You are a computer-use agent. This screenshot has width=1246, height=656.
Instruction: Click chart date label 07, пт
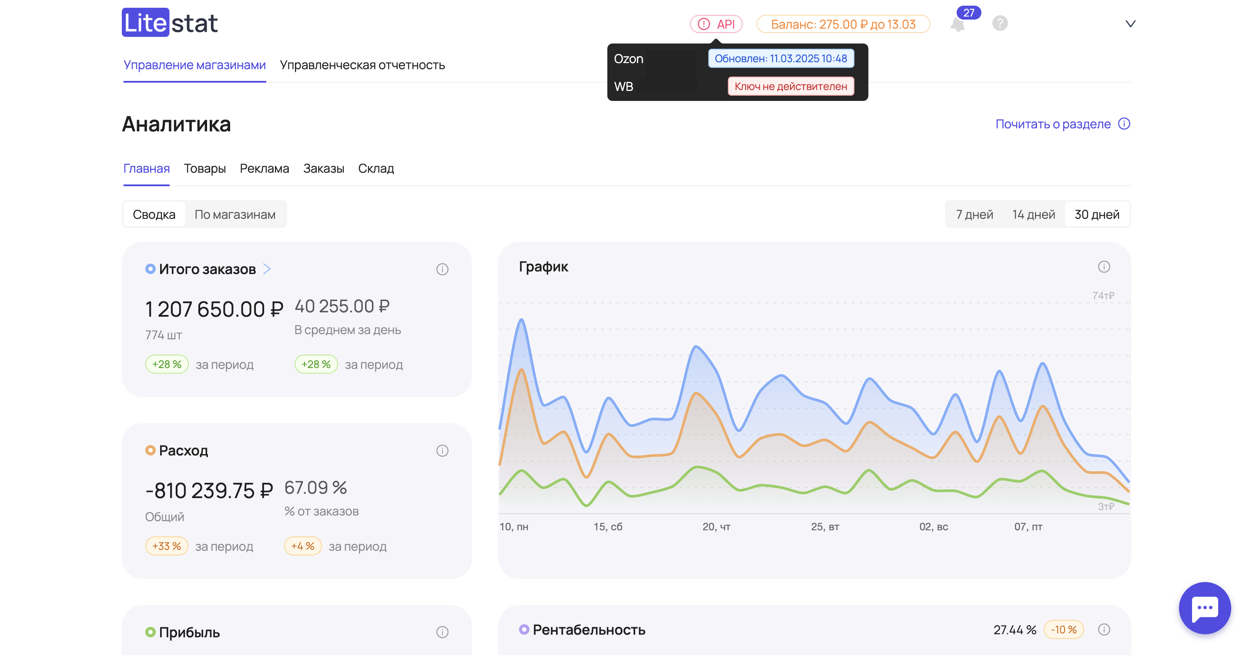click(1028, 527)
